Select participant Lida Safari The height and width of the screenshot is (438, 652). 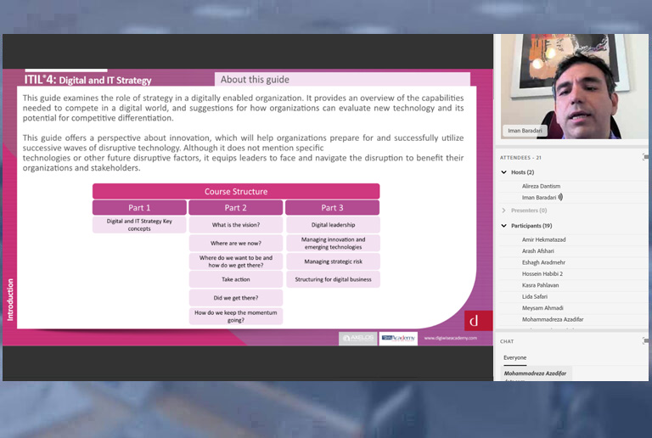[x=535, y=296]
